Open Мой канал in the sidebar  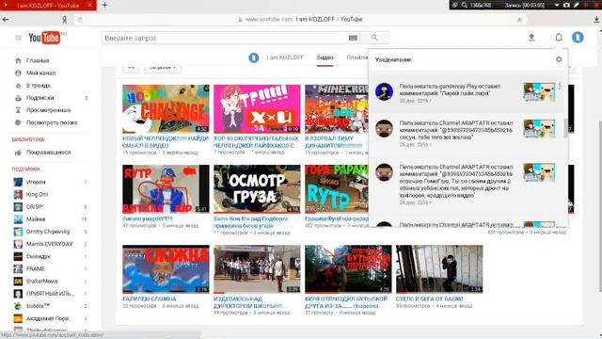click(x=40, y=73)
